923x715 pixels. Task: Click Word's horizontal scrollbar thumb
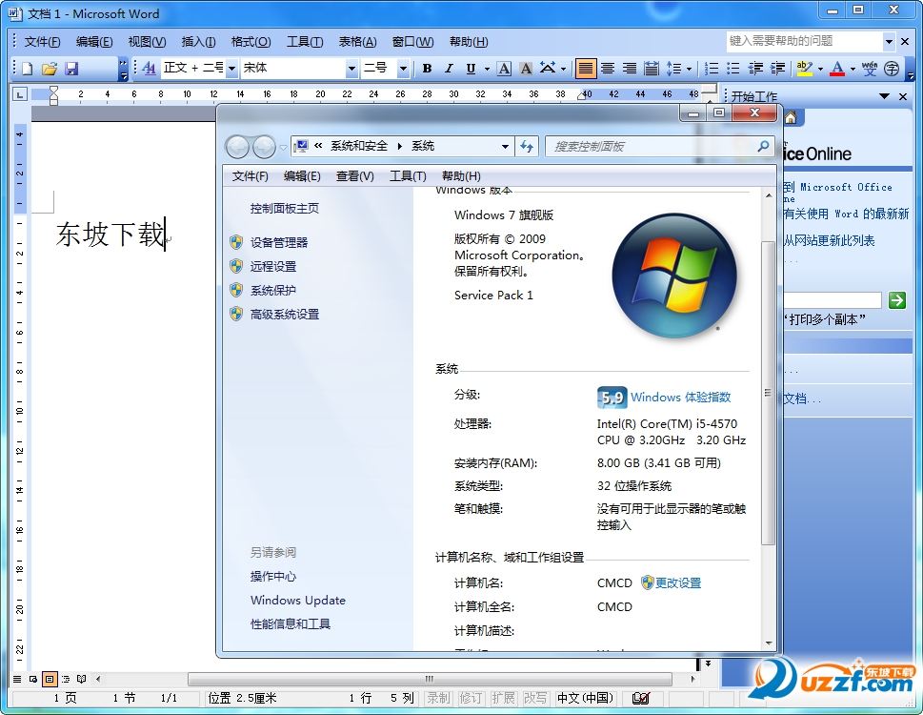pyautogui.click(x=430, y=679)
